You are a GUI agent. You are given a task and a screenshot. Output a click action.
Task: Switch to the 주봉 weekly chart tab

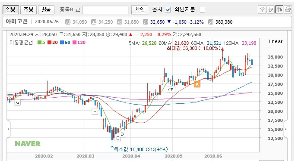click(x=29, y=9)
